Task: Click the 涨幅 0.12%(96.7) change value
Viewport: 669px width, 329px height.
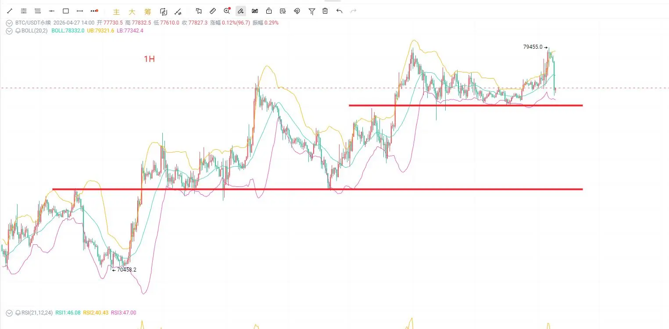Action: tap(230, 23)
